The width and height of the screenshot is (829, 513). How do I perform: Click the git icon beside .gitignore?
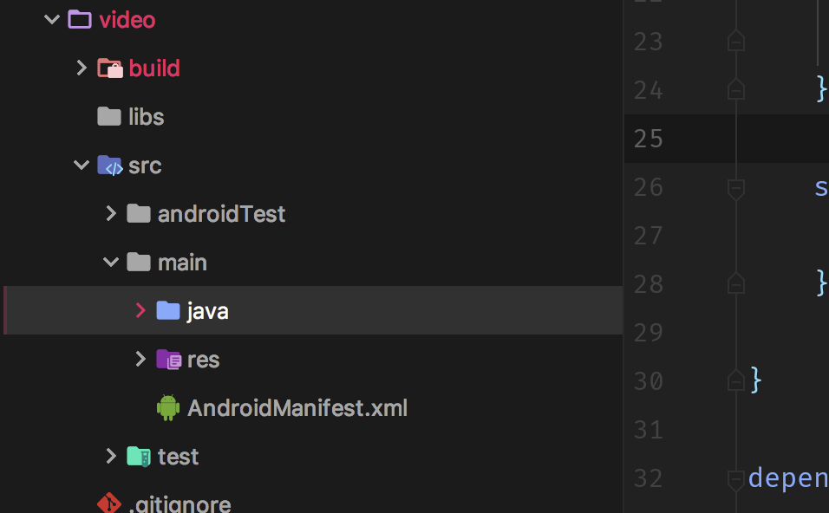click(x=109, y=503)
